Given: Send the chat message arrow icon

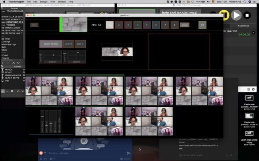Looking at the screenshot, I should 128,153.
